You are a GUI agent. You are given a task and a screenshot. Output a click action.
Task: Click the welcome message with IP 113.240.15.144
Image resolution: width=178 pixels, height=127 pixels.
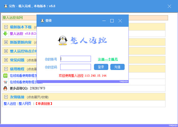(82, 76)
